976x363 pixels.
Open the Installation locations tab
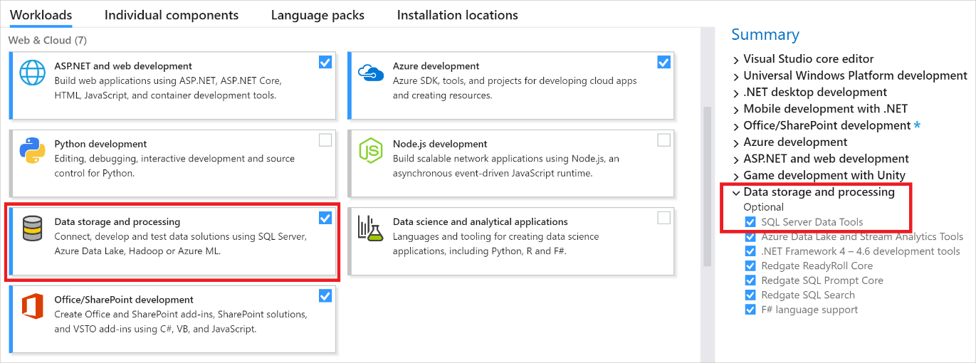click(457, 15)
